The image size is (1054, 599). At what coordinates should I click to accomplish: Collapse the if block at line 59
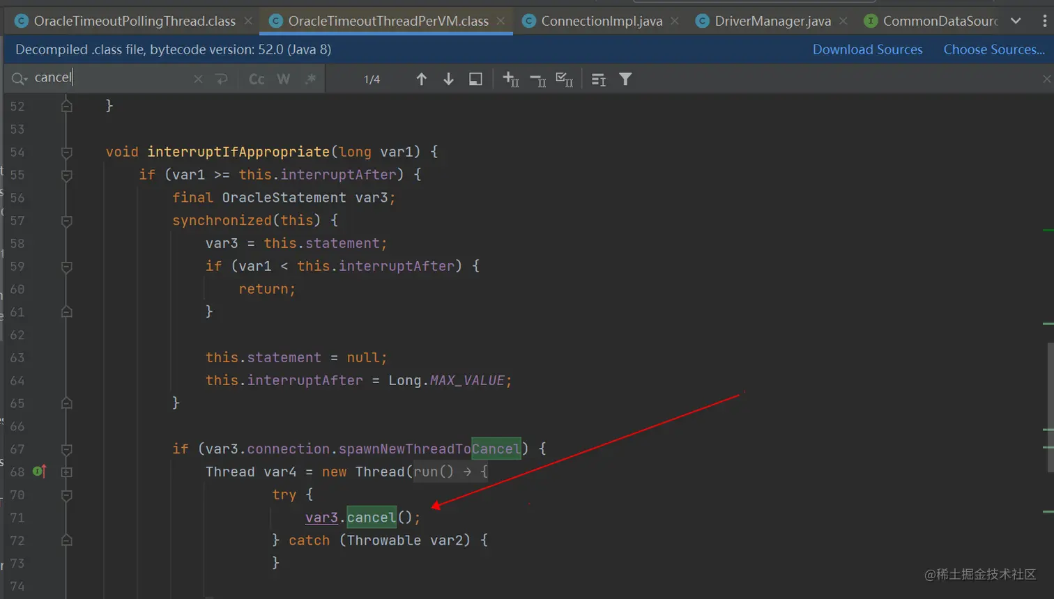click(x=66, y=266)
